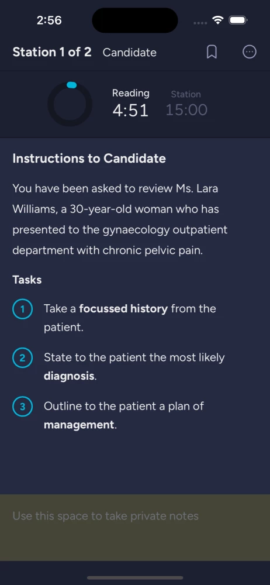Screen dimensions: 270x585
Task: Tap the Tasks section heading
Action: (x=27, y=280)
